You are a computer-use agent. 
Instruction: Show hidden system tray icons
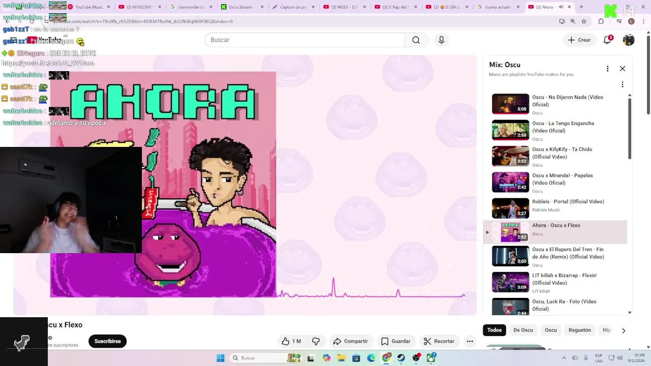[x=564, y=358]
